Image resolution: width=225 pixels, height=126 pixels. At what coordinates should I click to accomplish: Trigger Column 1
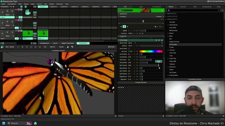click(43, 7)
